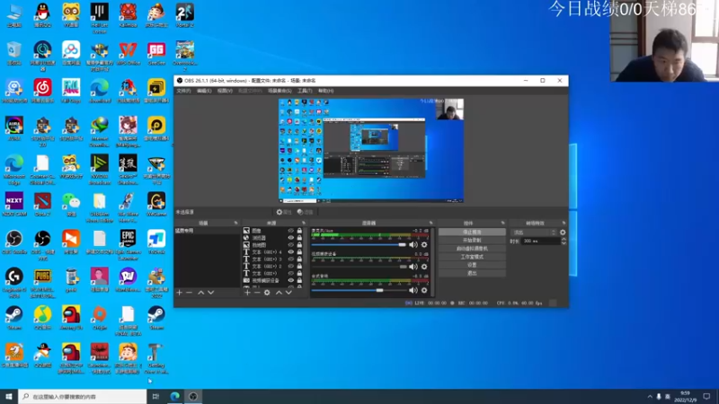Mute the 台式音响 desktop audio speaker
This screenshot has width=719, height=404.
pyautogui.click(x=413, y=290)
